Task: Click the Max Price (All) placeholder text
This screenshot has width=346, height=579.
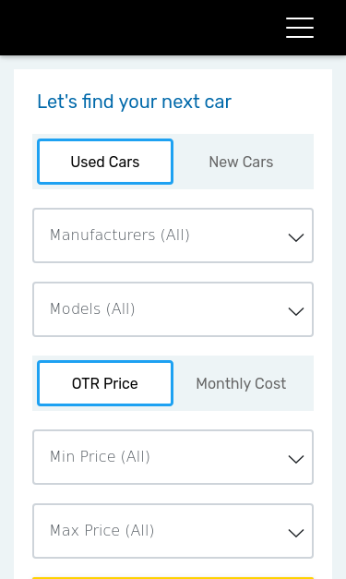Action: point(102,530)
